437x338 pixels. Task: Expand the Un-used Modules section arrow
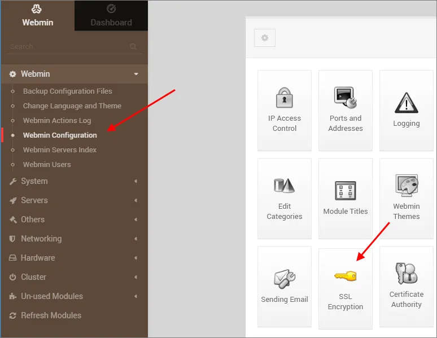(x=136, y=296)
